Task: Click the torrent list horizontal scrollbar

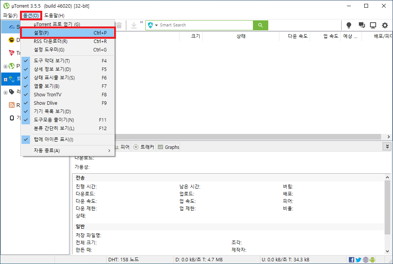Action: [x=248, y=137]
